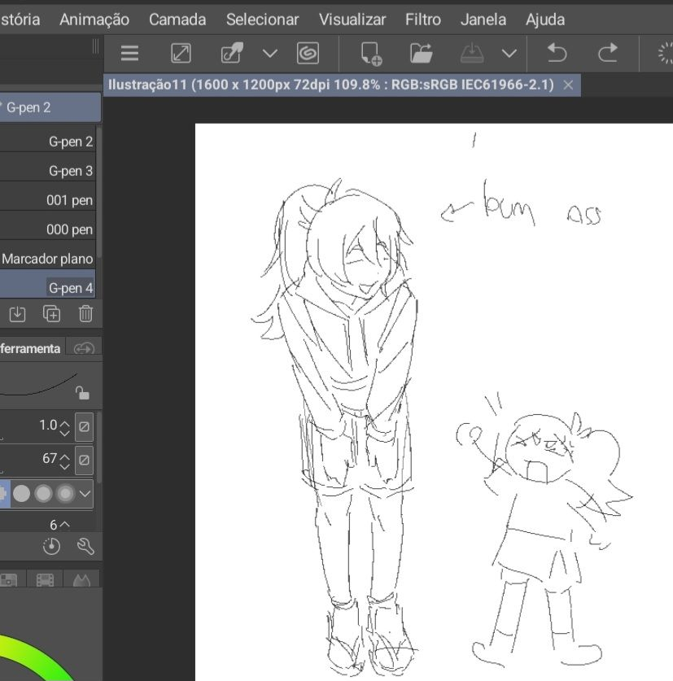Expand the anti-aliasing options dropdown
This screenshot has width=673, height=681.
(85, 493)
